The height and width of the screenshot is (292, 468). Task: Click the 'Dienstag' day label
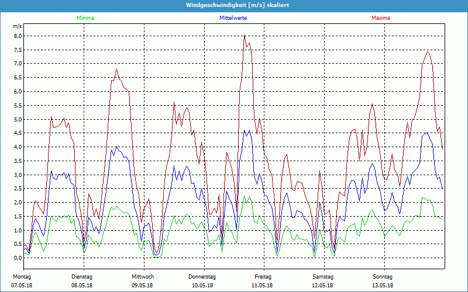click(82, 277)
